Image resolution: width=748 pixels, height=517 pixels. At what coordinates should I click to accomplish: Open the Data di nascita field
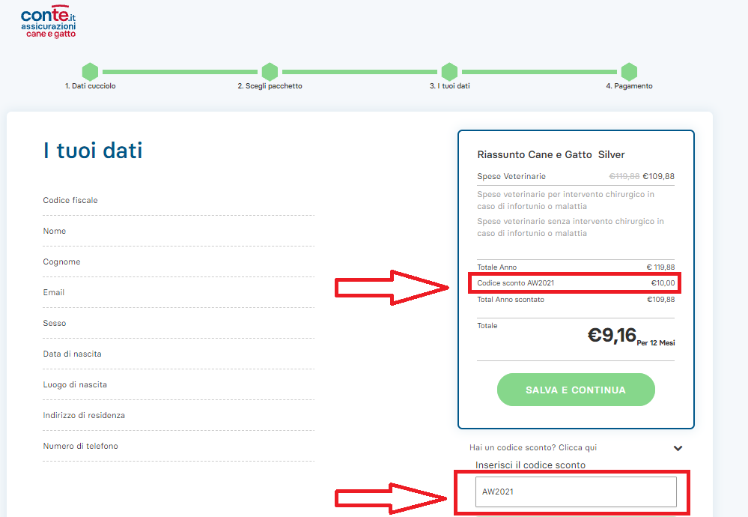(178, 354)
